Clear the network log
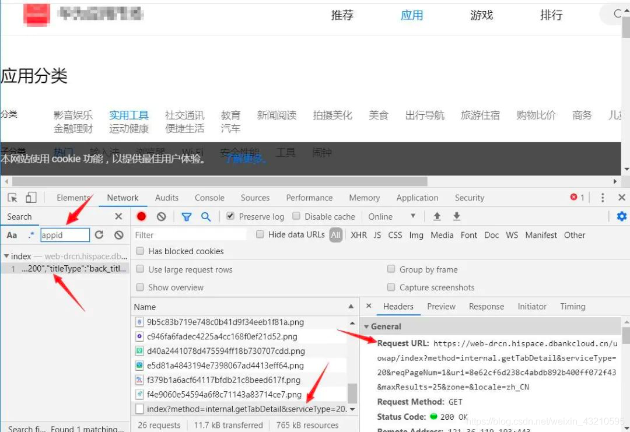 161,217
